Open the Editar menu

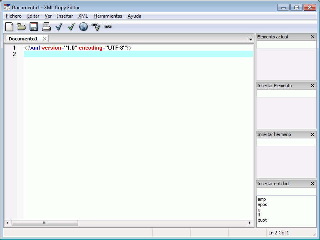33,16
